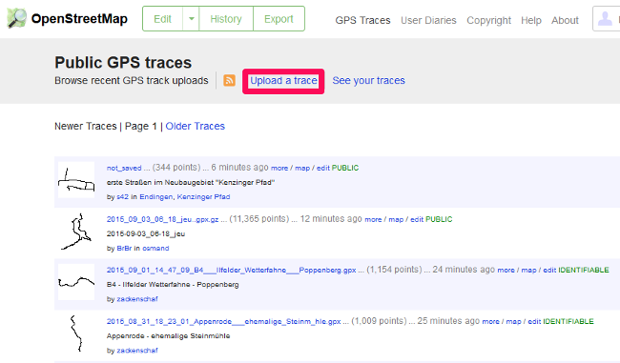Click the Endingen tag link
The image size is (620, 363).
pos(156,196)
